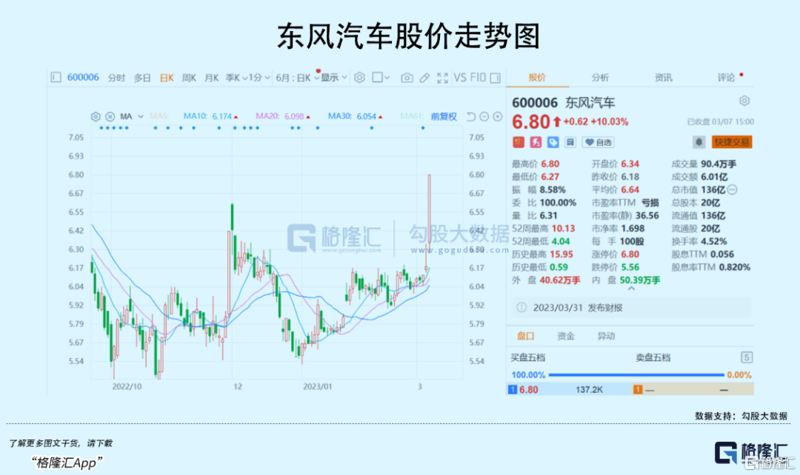Viewport: 800px width, 475px height.
Task: Open the 评论 comments tab
Action: pyautogui.click(x=726, y=77)
